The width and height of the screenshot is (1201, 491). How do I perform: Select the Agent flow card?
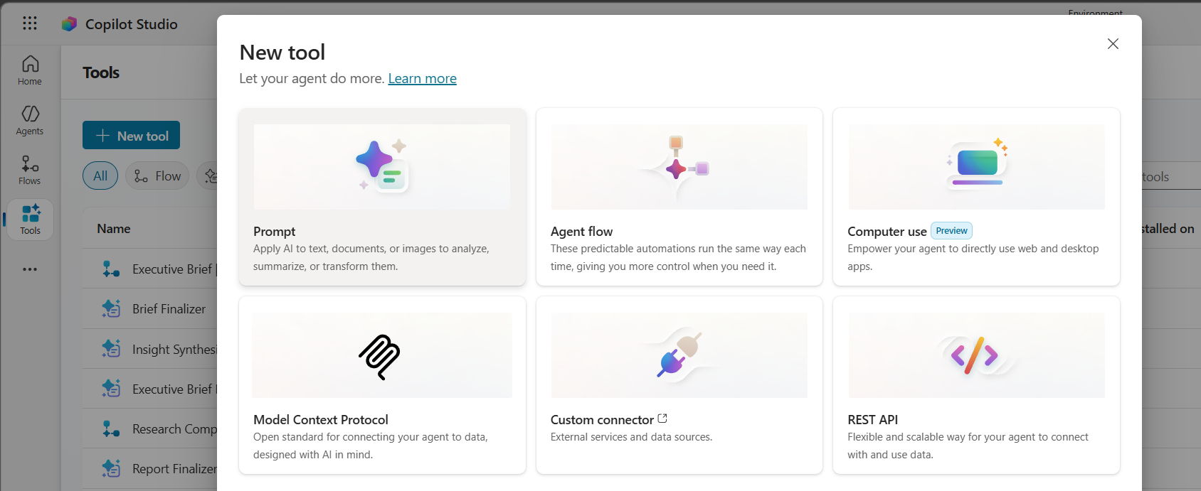(679, 197)
